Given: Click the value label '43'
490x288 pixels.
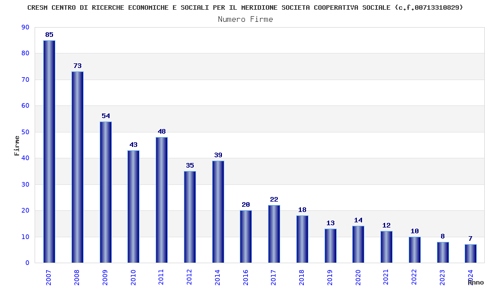Looking at the screenshot, I should 133,145.
